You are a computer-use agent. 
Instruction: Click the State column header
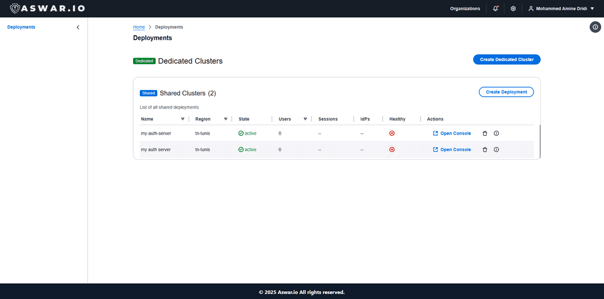tap(244, 119)
